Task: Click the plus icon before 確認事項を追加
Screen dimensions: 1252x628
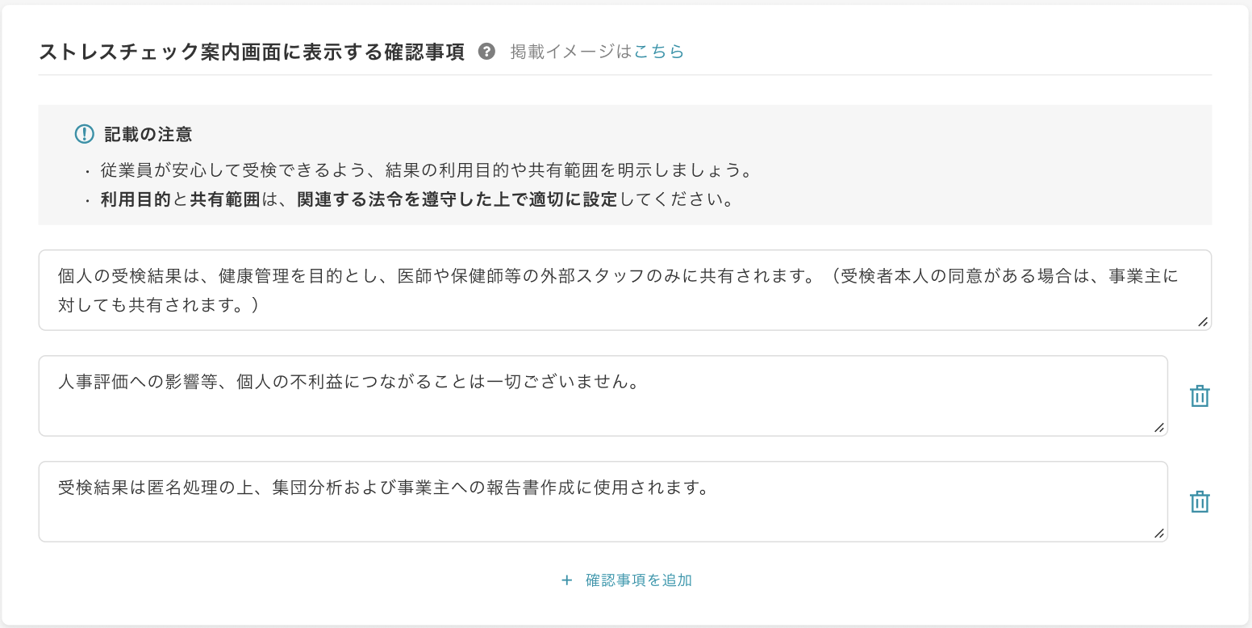Action: [x=566, y=580]
